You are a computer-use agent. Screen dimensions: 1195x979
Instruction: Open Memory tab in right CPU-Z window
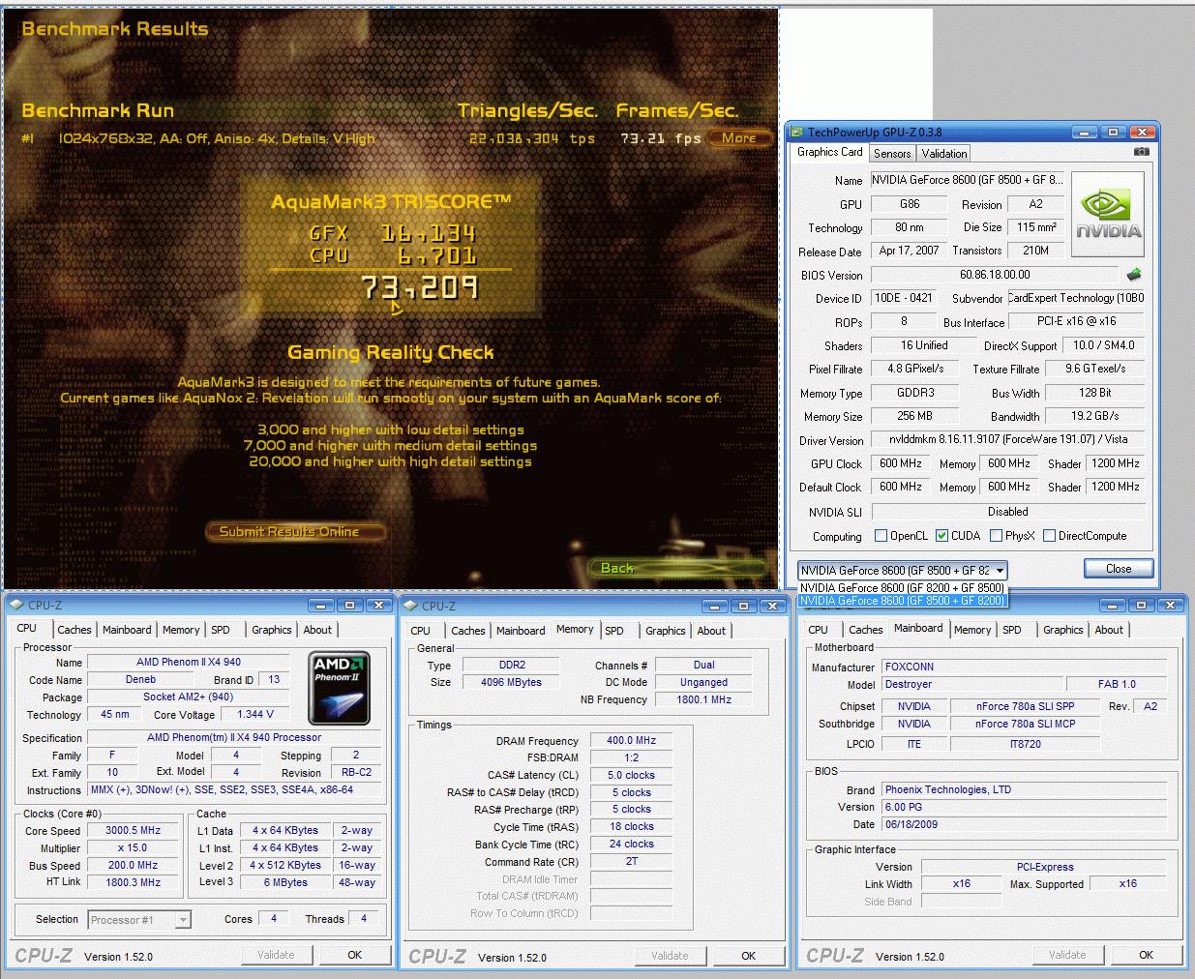tap(972, 630)
